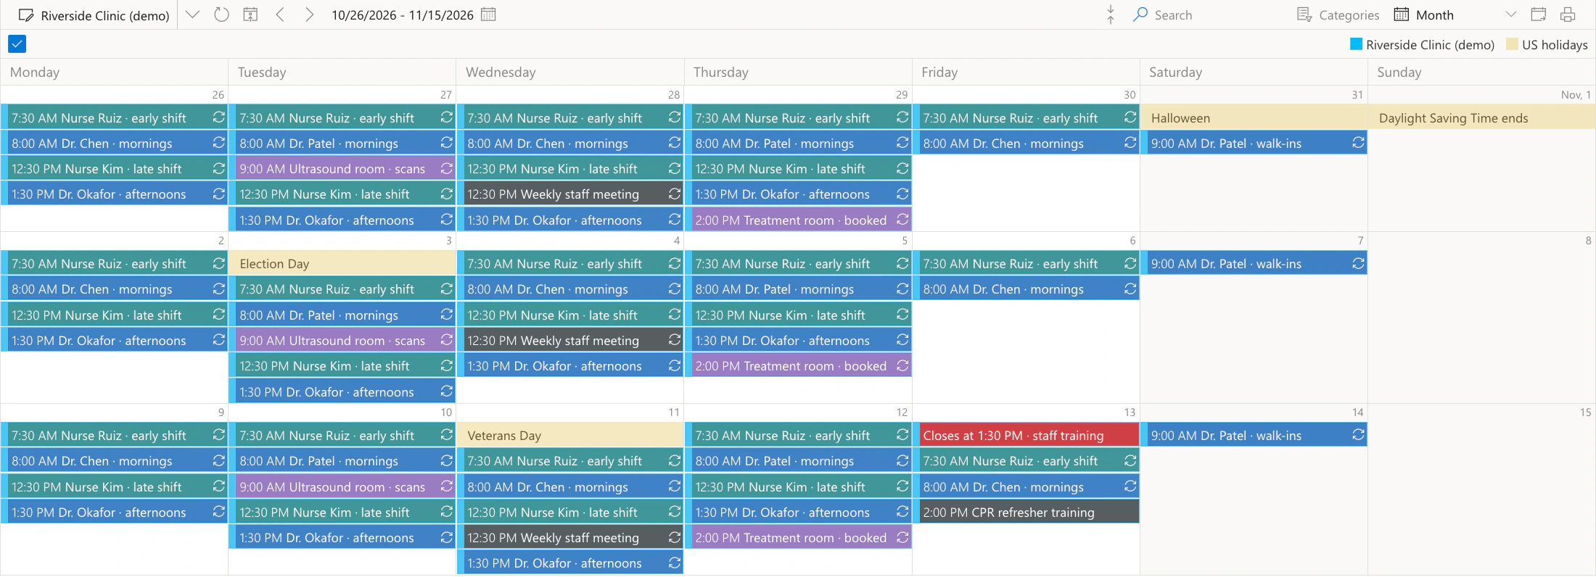
Task: Open the Daylight Saving Time ends event
Action: [1481, 117]
